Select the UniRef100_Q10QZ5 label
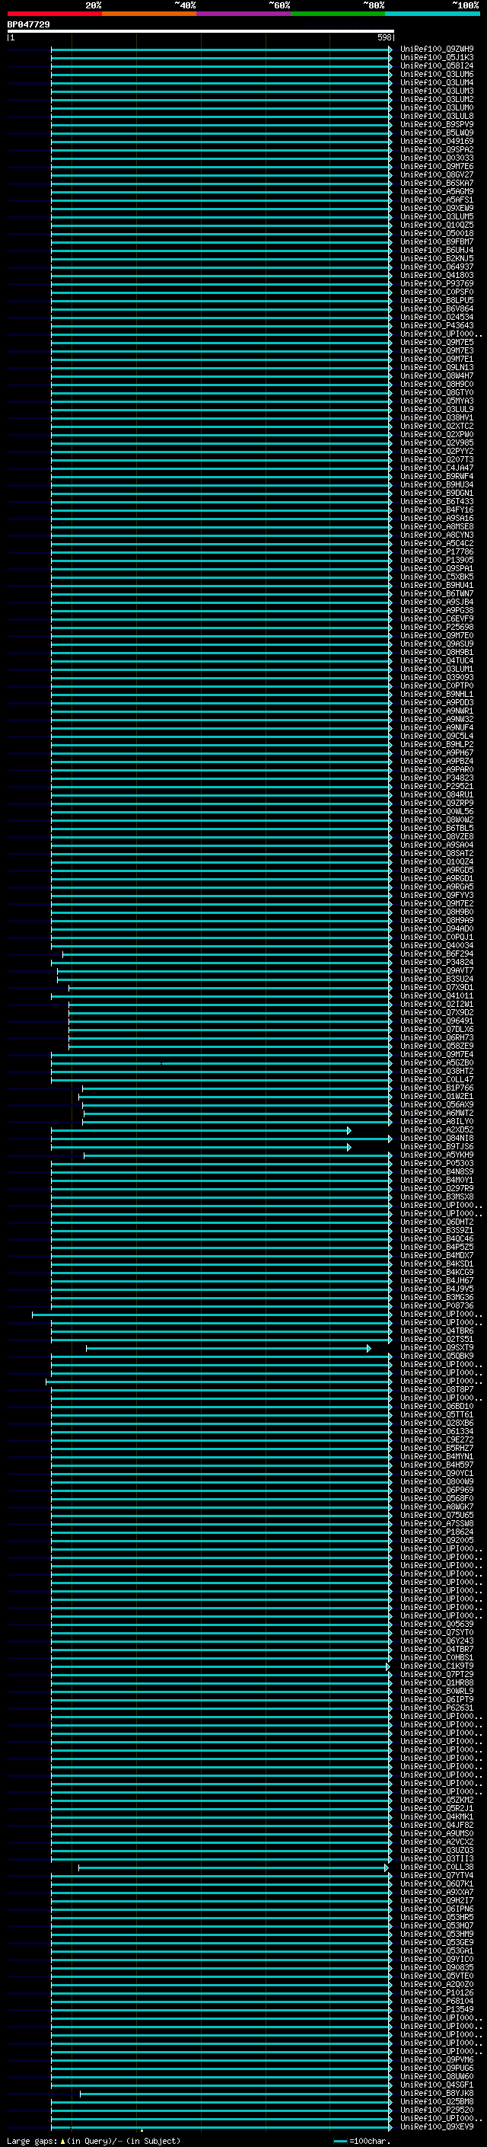 tap(437, 225)
